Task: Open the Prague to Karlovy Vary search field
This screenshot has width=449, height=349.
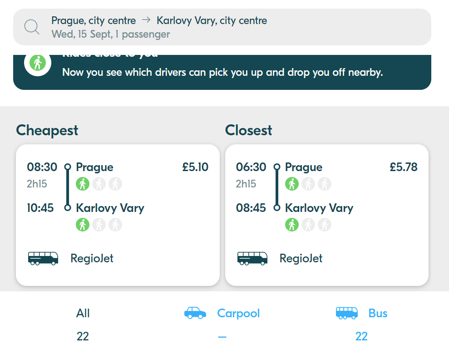Action: pyautogui.click(x=222, y=27)
